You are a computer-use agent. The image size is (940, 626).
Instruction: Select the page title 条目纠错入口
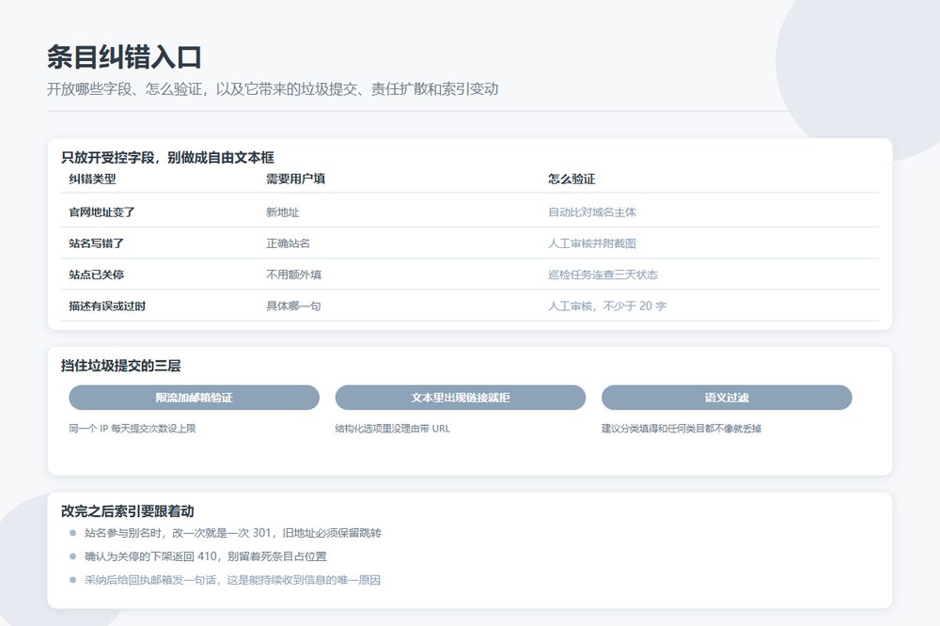(x=124, y=57)
